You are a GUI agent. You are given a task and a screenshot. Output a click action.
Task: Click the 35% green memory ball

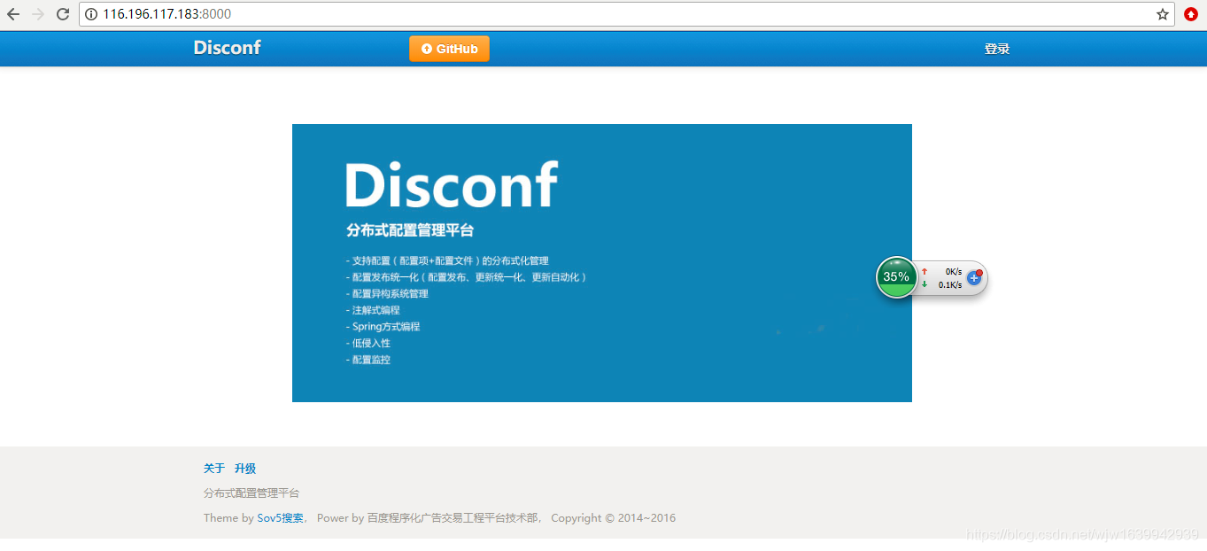click(896, 276)
